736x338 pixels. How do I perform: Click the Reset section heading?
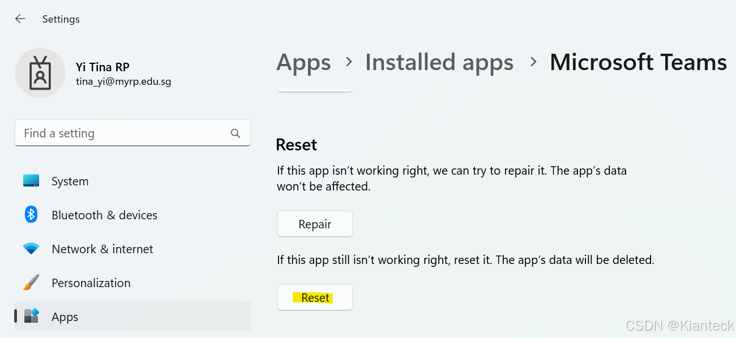296,145
